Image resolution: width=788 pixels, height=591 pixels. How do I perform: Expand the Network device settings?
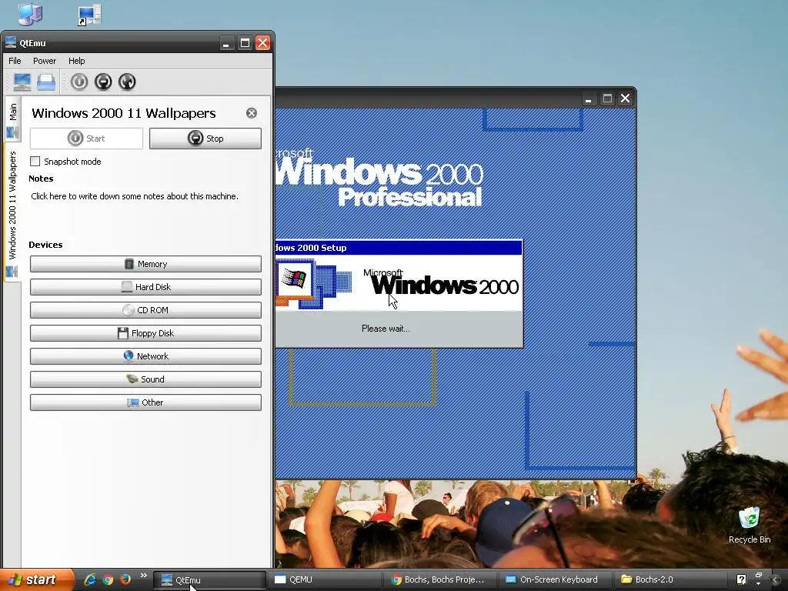click(x=145, y=356)
